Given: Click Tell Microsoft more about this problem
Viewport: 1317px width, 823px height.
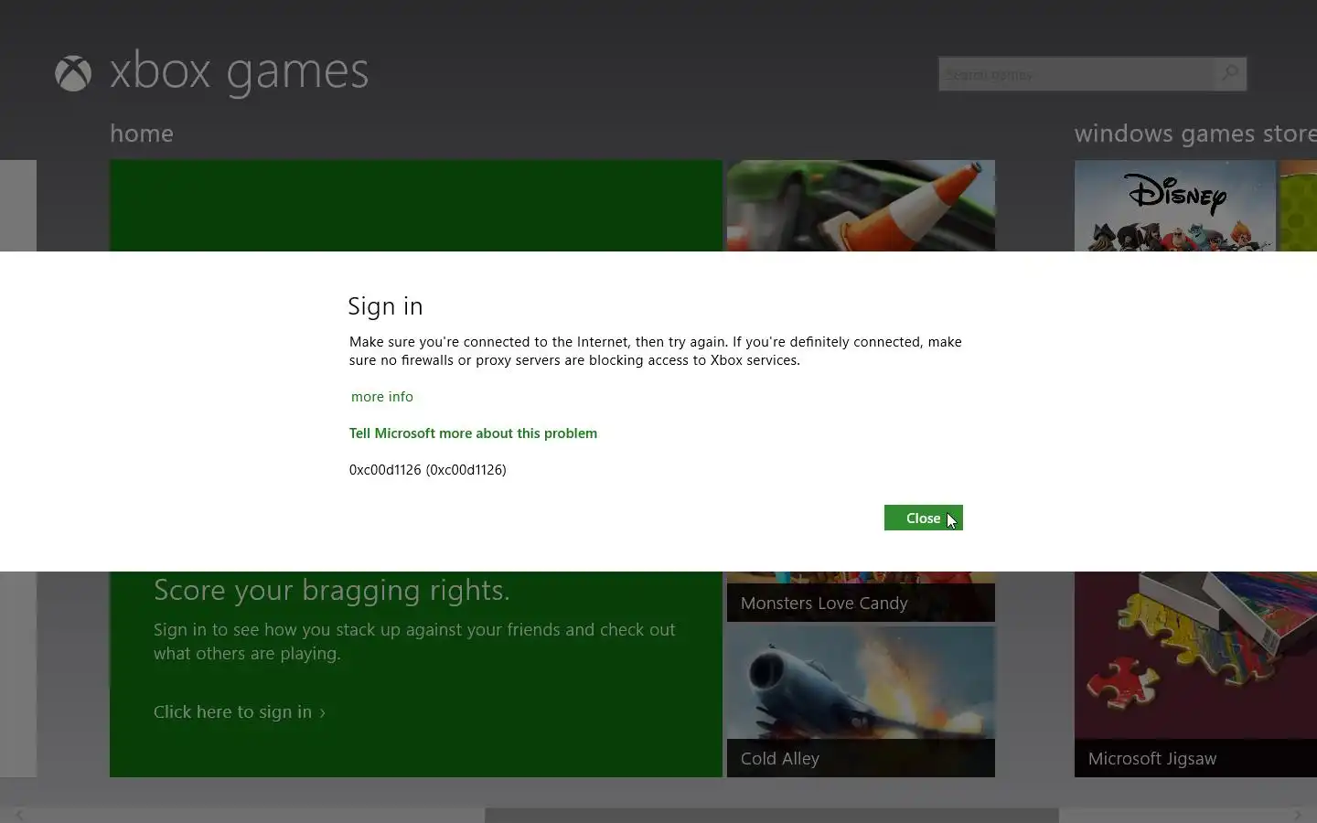Looking at the screenshot, I should point(473,433).
